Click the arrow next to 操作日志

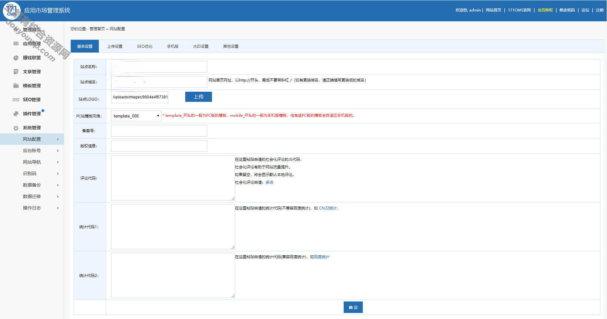coord(58,208)
